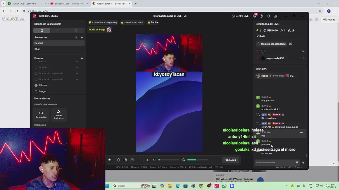
Task: Select the Objetivo source row
Action: tap(59, 67)
